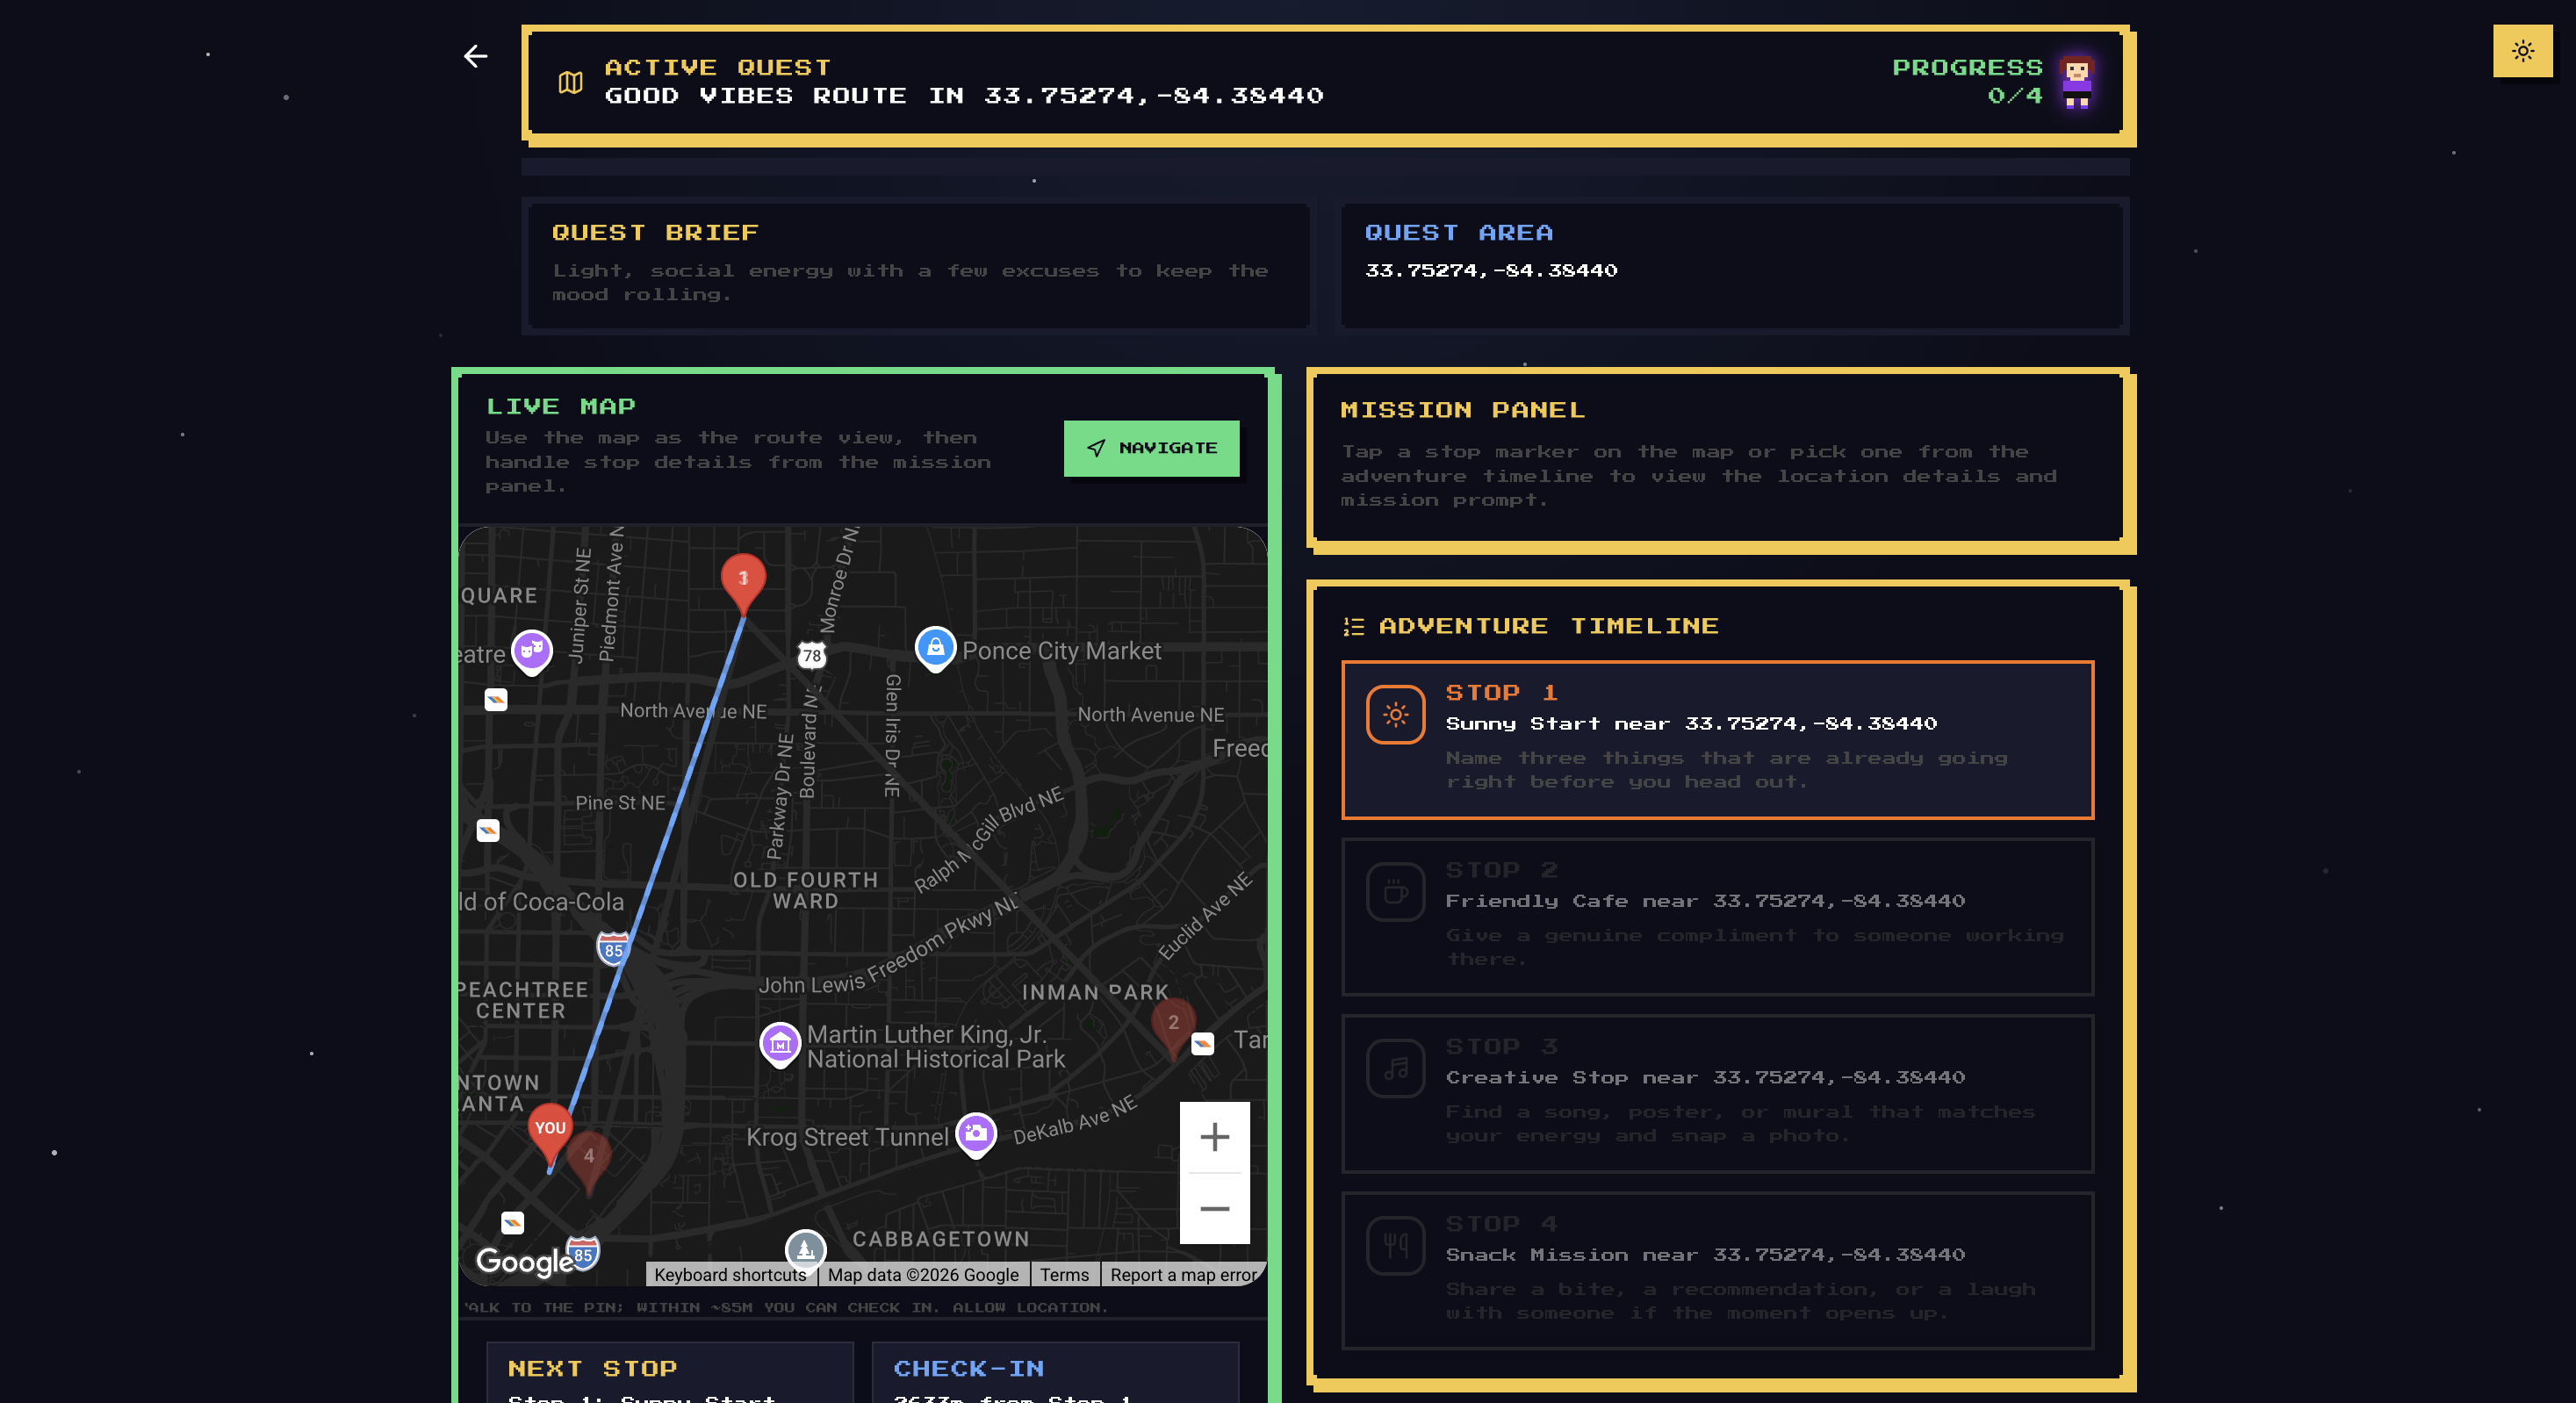Select map marker number 4
The image size is (2576, 1403).
(x=589, y=1161)
